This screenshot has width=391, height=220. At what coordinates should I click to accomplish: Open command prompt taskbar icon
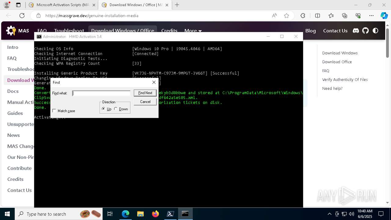click(x=185, y=214)
